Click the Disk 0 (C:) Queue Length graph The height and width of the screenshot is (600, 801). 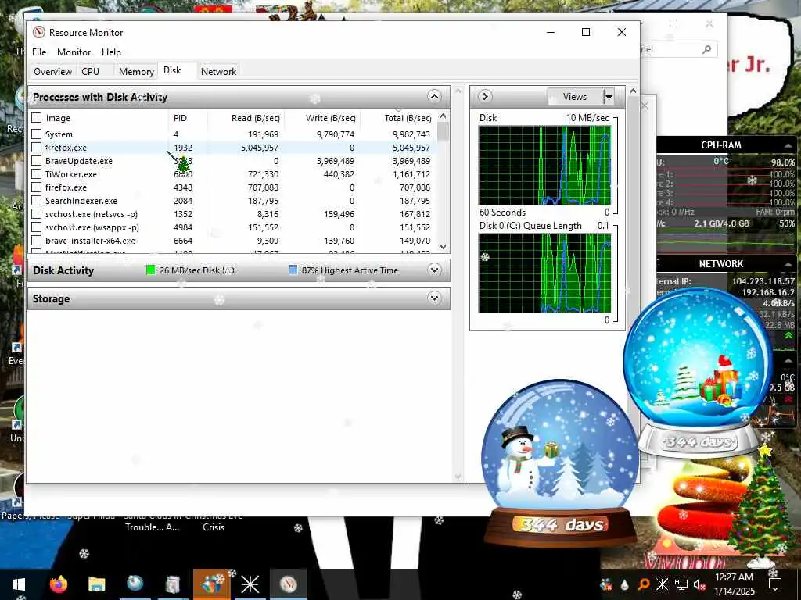pyautogui.click(x=544, y=273)
